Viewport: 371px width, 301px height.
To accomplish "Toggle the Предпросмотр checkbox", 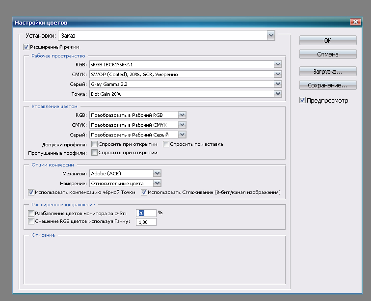I will tap(302, 100).
